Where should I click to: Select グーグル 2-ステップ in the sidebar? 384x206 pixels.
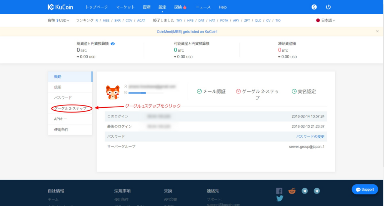coord(70,108)
